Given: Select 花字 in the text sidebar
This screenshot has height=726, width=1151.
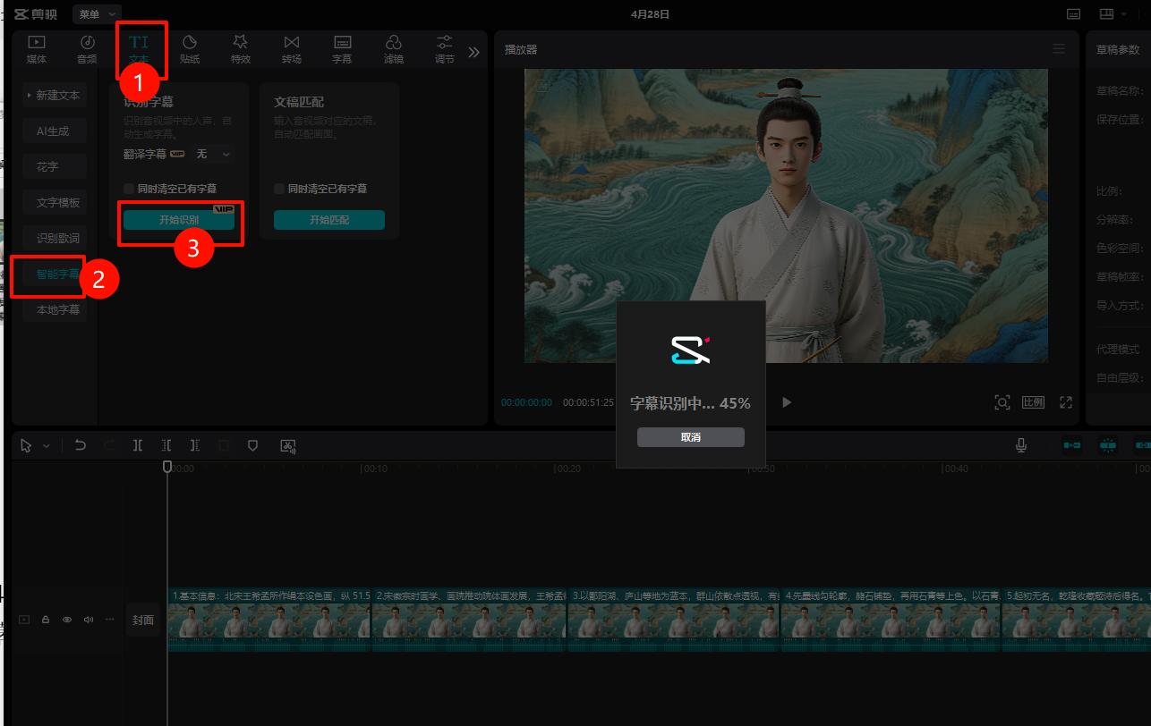Looking at the screenshot, I should click(x=54, y=166).
